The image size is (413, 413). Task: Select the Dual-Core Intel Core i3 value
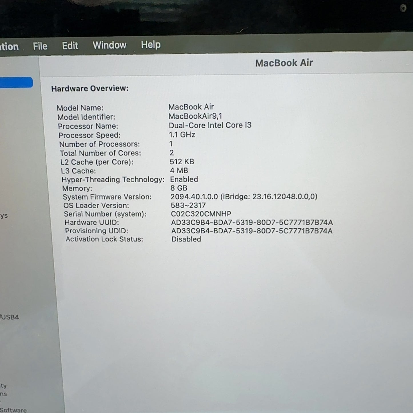(x=210, y=125)
